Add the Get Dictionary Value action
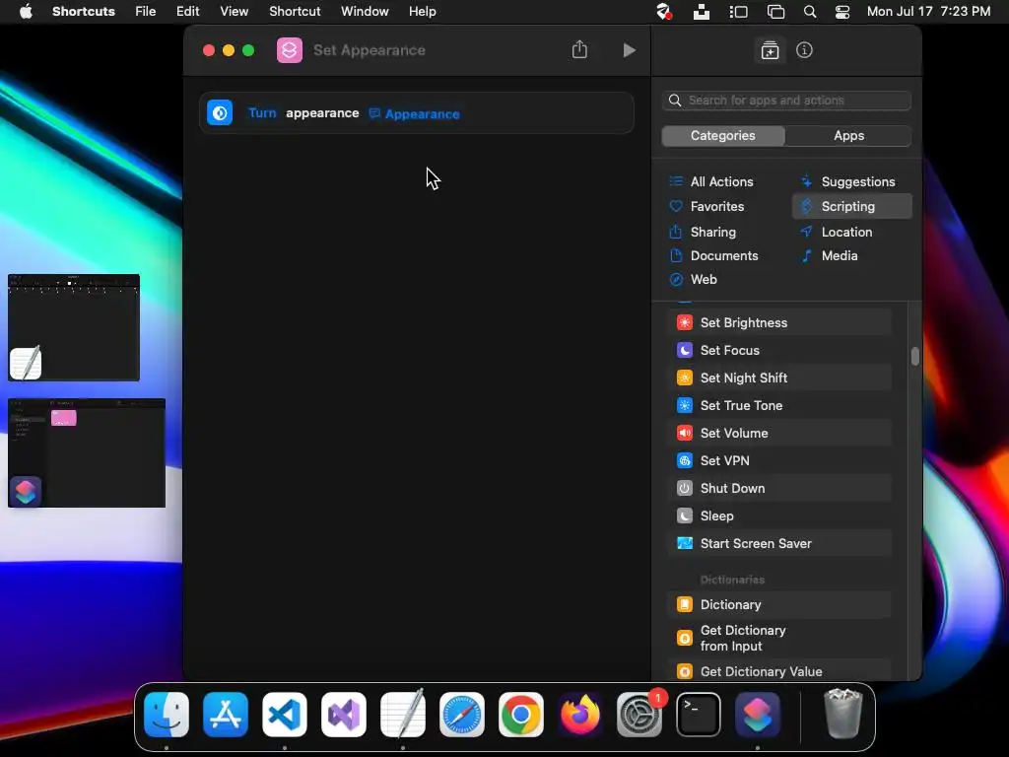The width and height of the screenshot is (1009, 757). pos(779,671)
